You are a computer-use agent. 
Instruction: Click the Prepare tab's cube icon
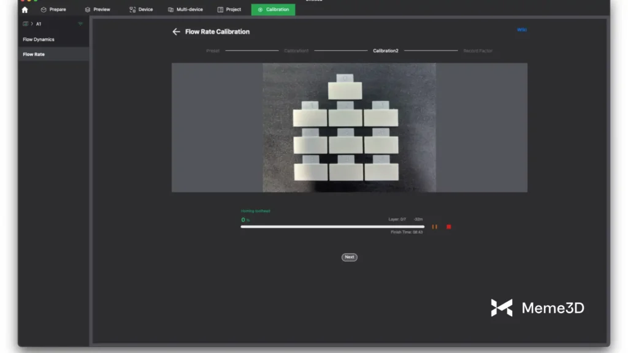44,10
